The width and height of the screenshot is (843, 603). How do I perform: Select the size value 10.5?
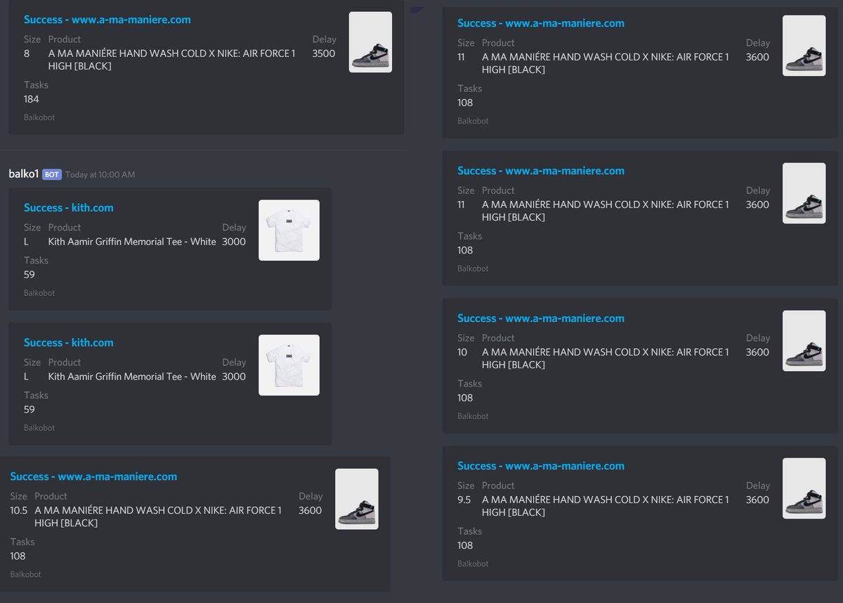tap(19, 510)
